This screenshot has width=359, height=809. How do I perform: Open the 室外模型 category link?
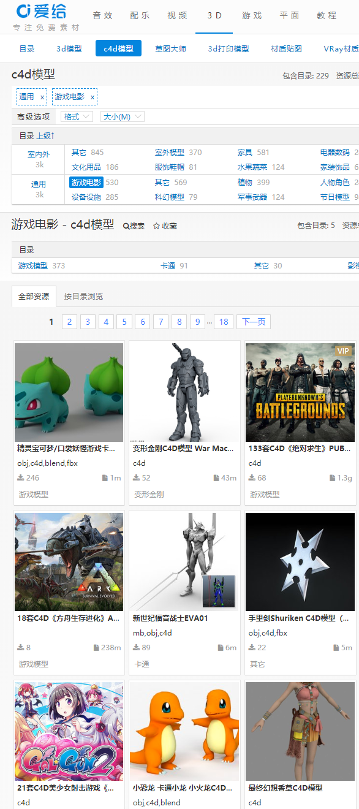[x=170, y=152]
